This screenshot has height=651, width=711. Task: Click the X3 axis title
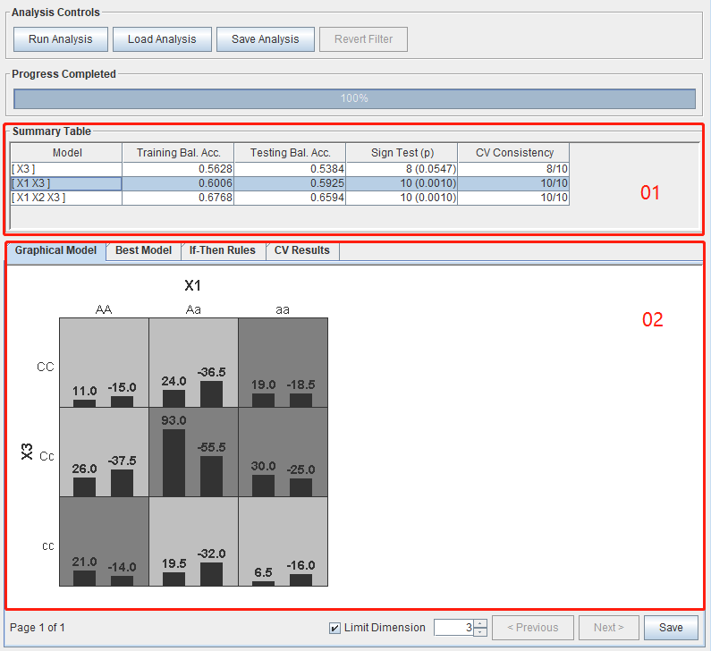pyautogui.click(x=27, y=452)
